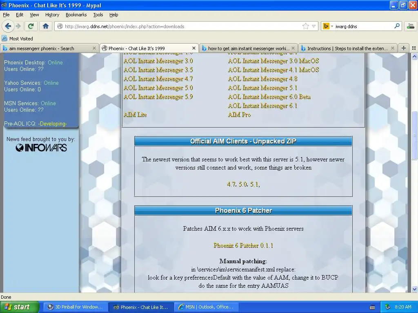Screen dimensions: 418x313
Task: Open the Bookmarks menu
Action: [76, 15]
